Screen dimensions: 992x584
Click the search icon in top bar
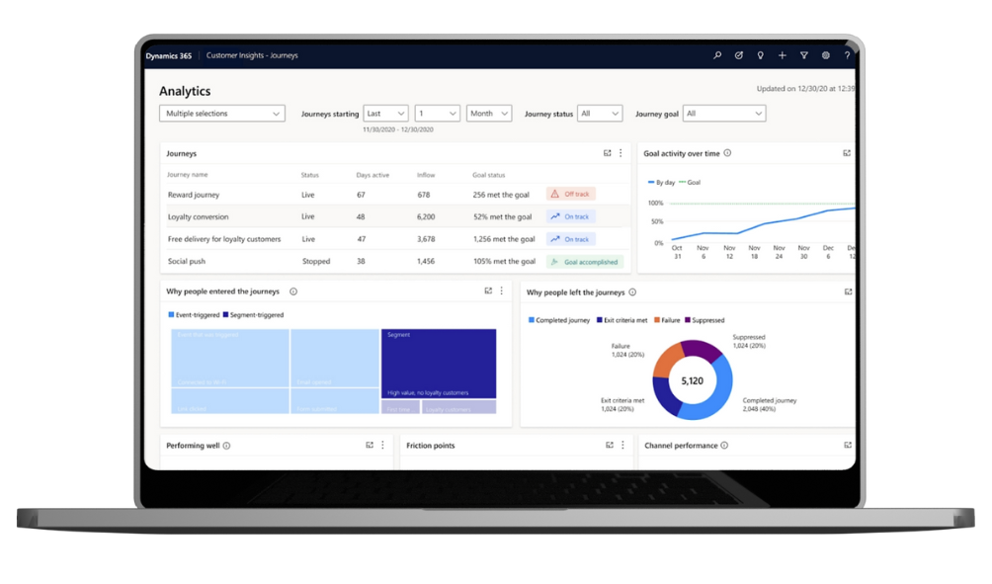point(717,56)
